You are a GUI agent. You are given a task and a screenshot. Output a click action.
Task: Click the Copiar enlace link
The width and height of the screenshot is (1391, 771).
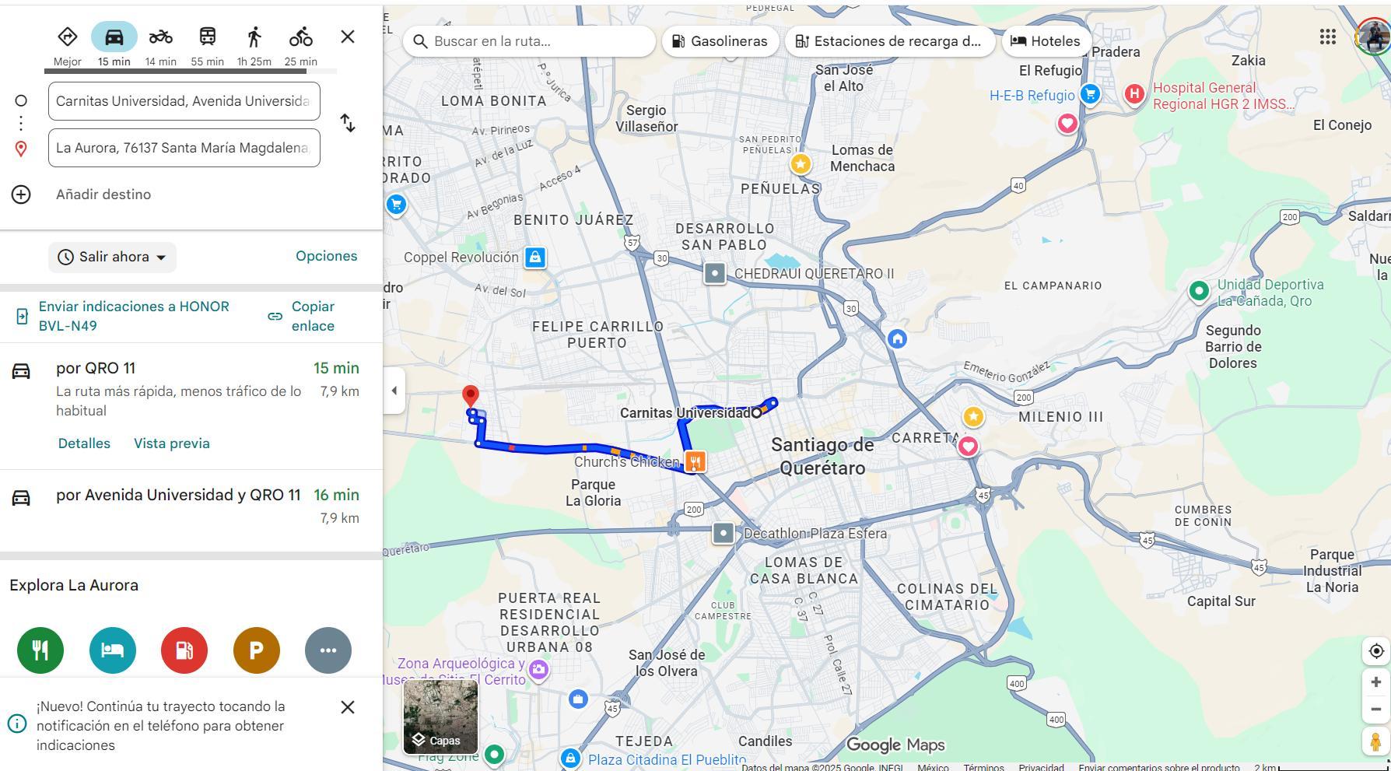coord(312,316)
